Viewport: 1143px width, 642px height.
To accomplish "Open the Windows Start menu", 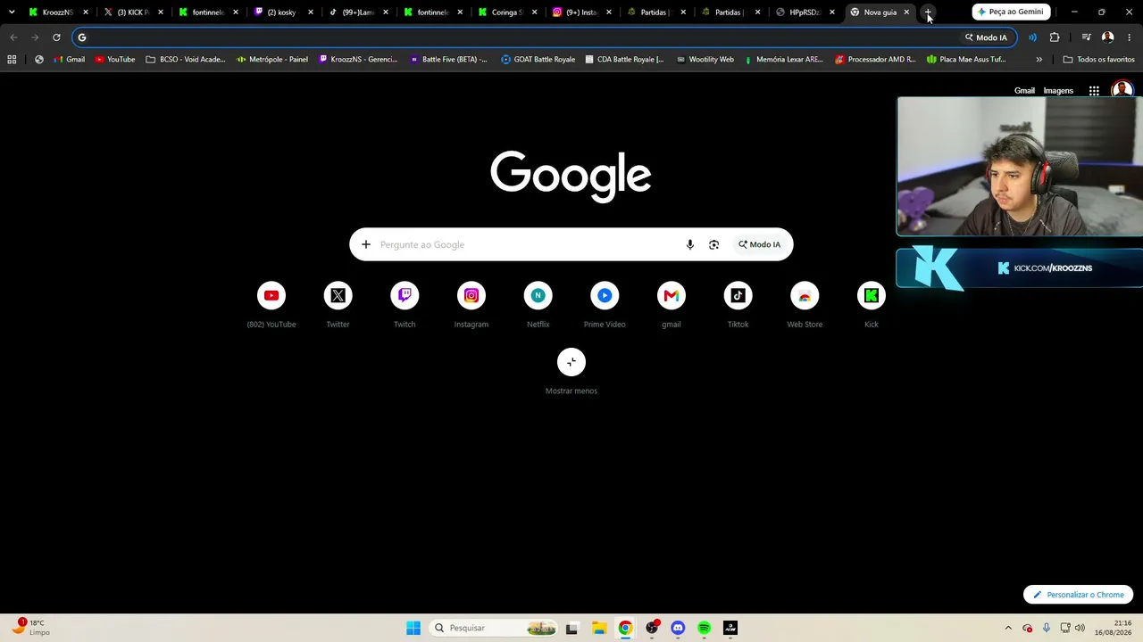I will [x=413, y=628].
